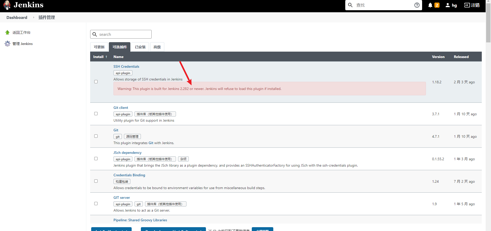491x231 pixels.
Task: Click the red Jenkins 2.282 warning message
Action: point(270,89)
